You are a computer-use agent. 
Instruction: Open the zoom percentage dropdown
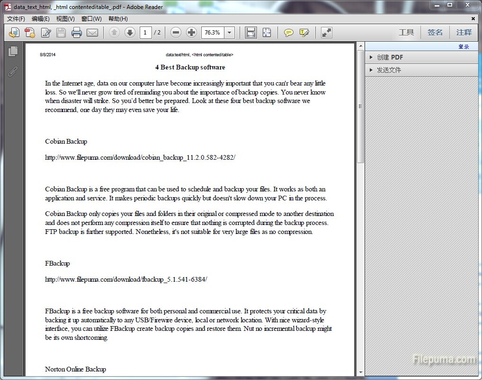coord(230,33)
